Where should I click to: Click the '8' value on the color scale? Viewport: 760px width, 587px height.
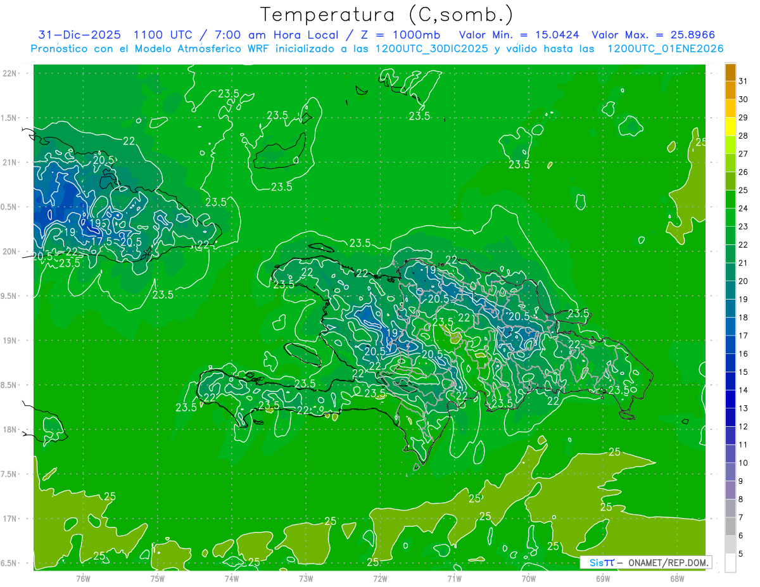pos(741,500)
